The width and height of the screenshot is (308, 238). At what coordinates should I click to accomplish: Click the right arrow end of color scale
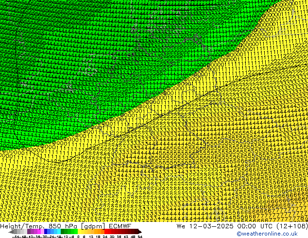(x=140, y=232)
